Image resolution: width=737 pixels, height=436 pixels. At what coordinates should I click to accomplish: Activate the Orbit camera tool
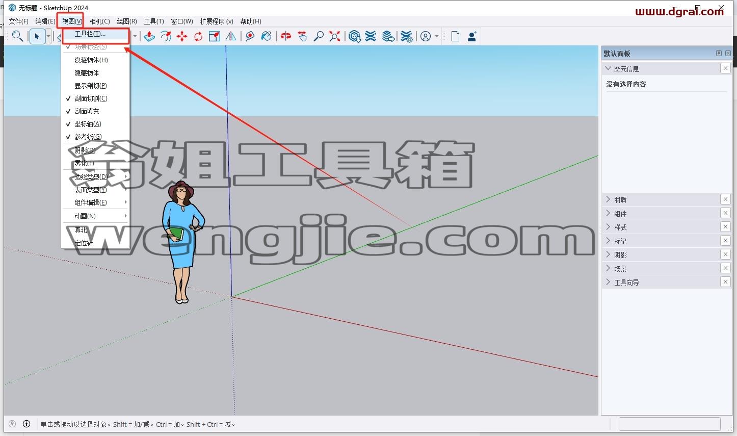pos(286,36)
